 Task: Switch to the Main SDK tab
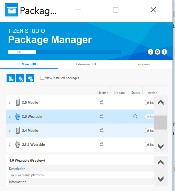(29, 64)
